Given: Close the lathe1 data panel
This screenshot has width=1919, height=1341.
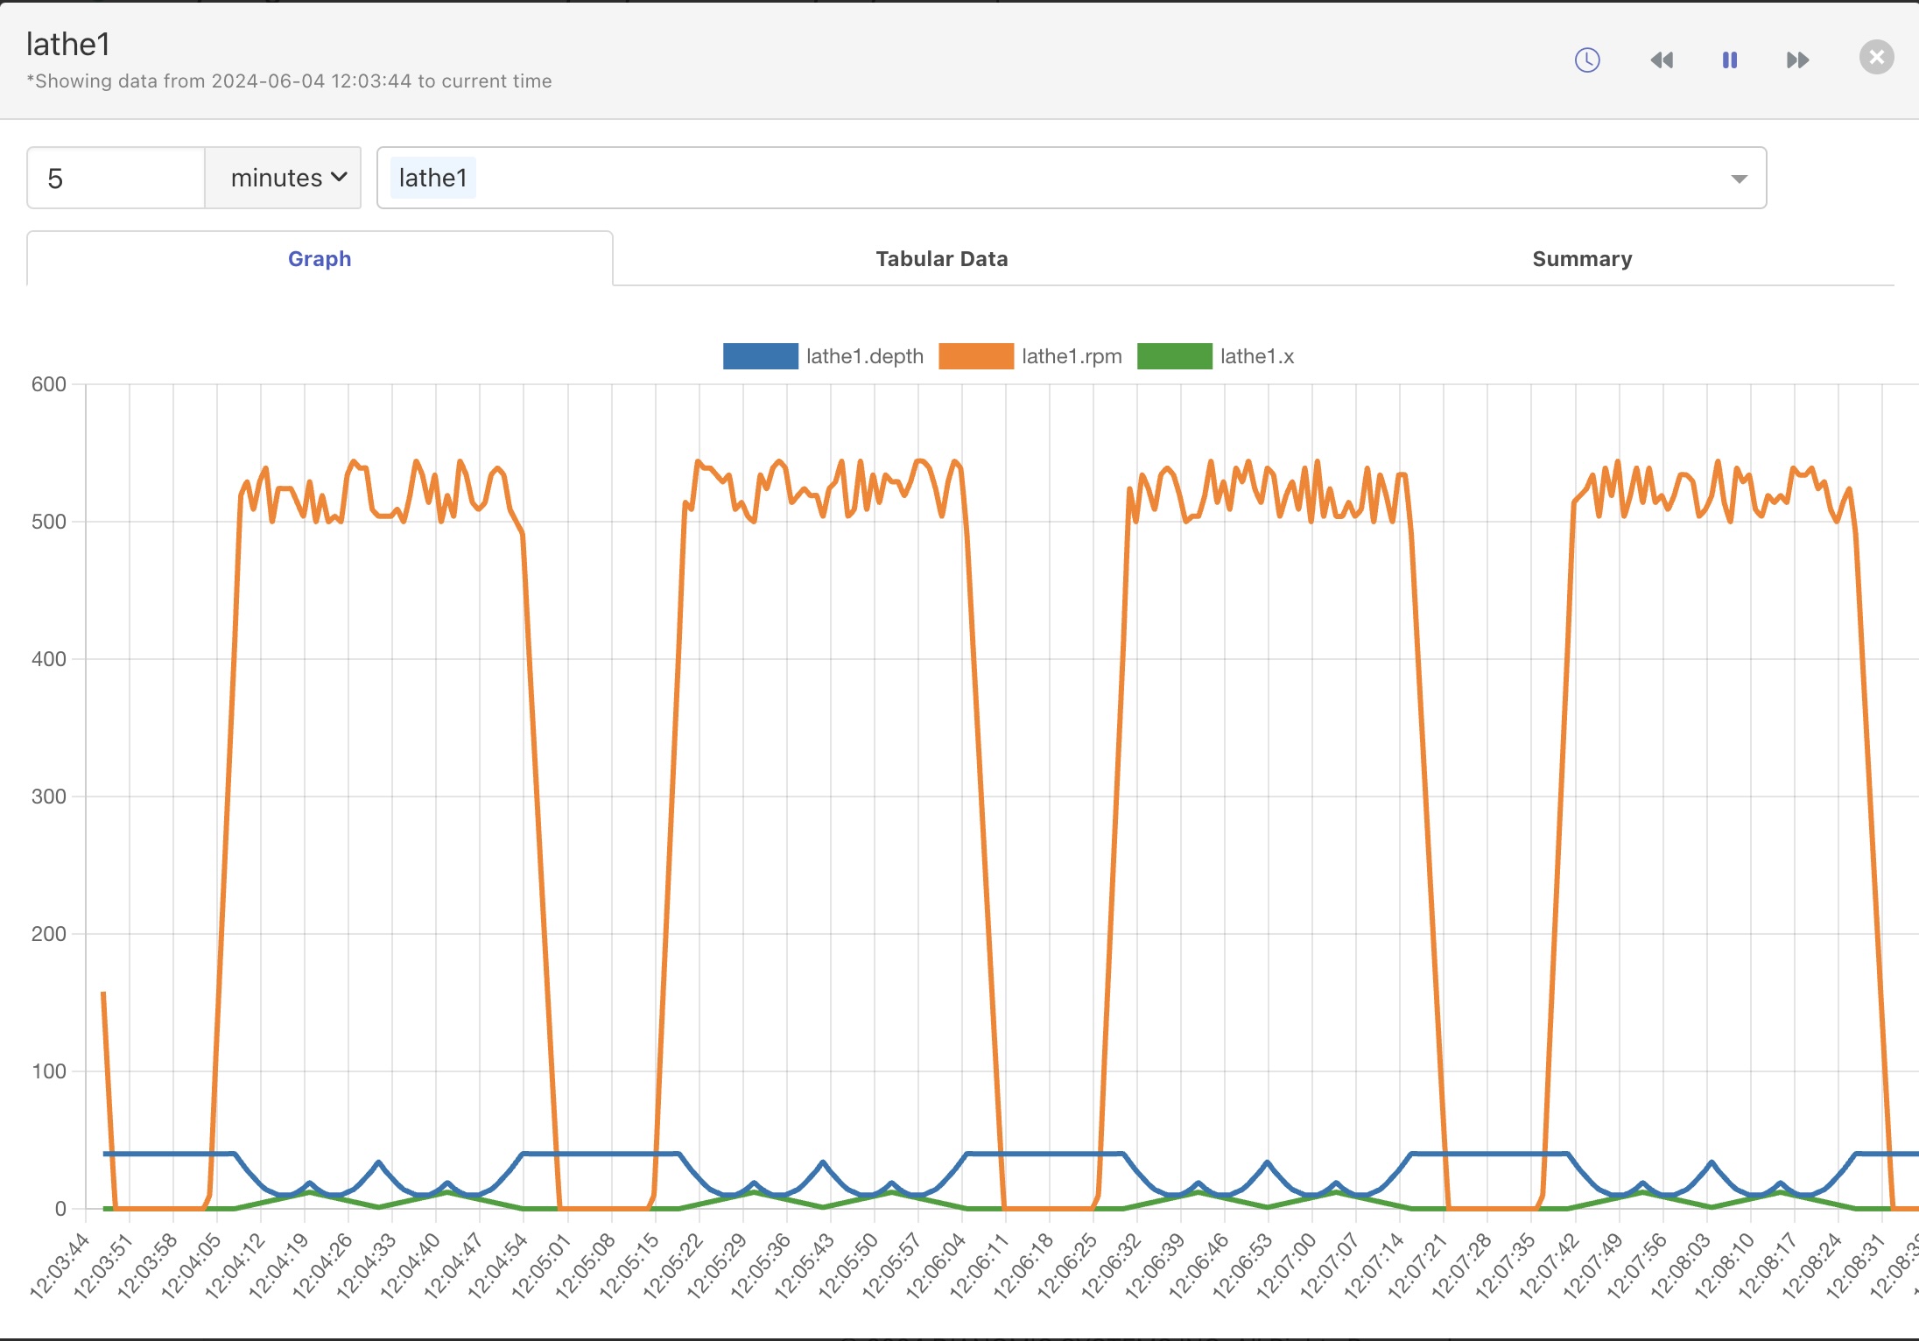Looking at the screenshot, I should pos(1875,57).
